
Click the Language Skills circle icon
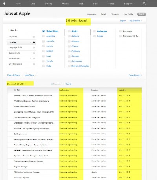[x=34, y=48]
